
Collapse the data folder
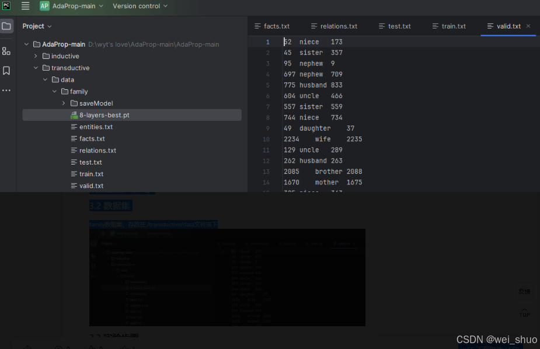pyautogui.click(x=45, y=79)
